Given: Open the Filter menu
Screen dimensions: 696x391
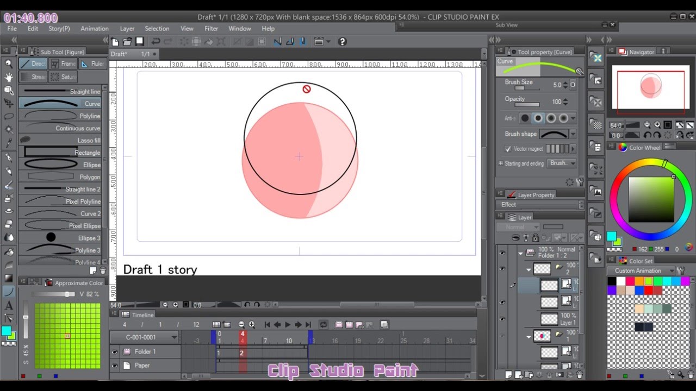Looking at the screenshot, I should point(212,29).
